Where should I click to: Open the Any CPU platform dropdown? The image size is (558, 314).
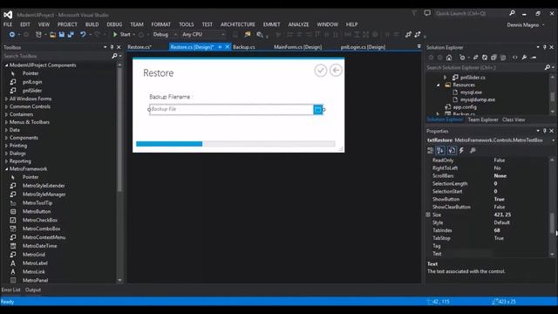coord(223,35)
